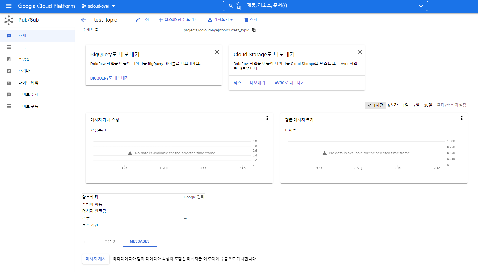The image size is (478, 272).
Task: Open 라이트 구독 in the sidebar
Action: (x=28, y=106)
